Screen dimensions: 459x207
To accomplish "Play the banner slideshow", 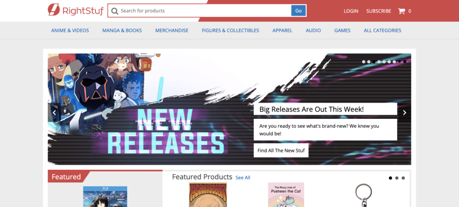I will 400,62.
